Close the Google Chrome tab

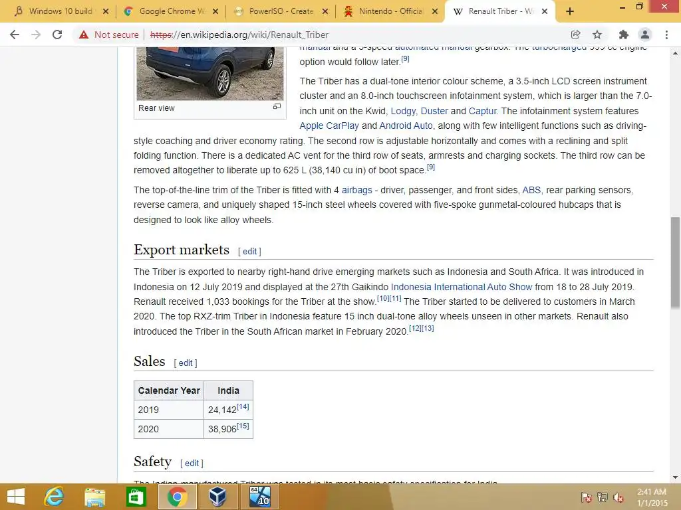pyautogui.click(x=215, y=12)
